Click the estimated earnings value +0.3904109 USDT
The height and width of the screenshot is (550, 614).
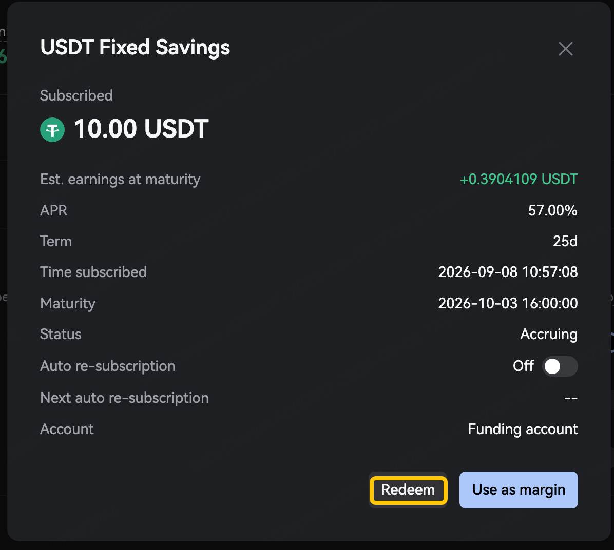point(519,179)
